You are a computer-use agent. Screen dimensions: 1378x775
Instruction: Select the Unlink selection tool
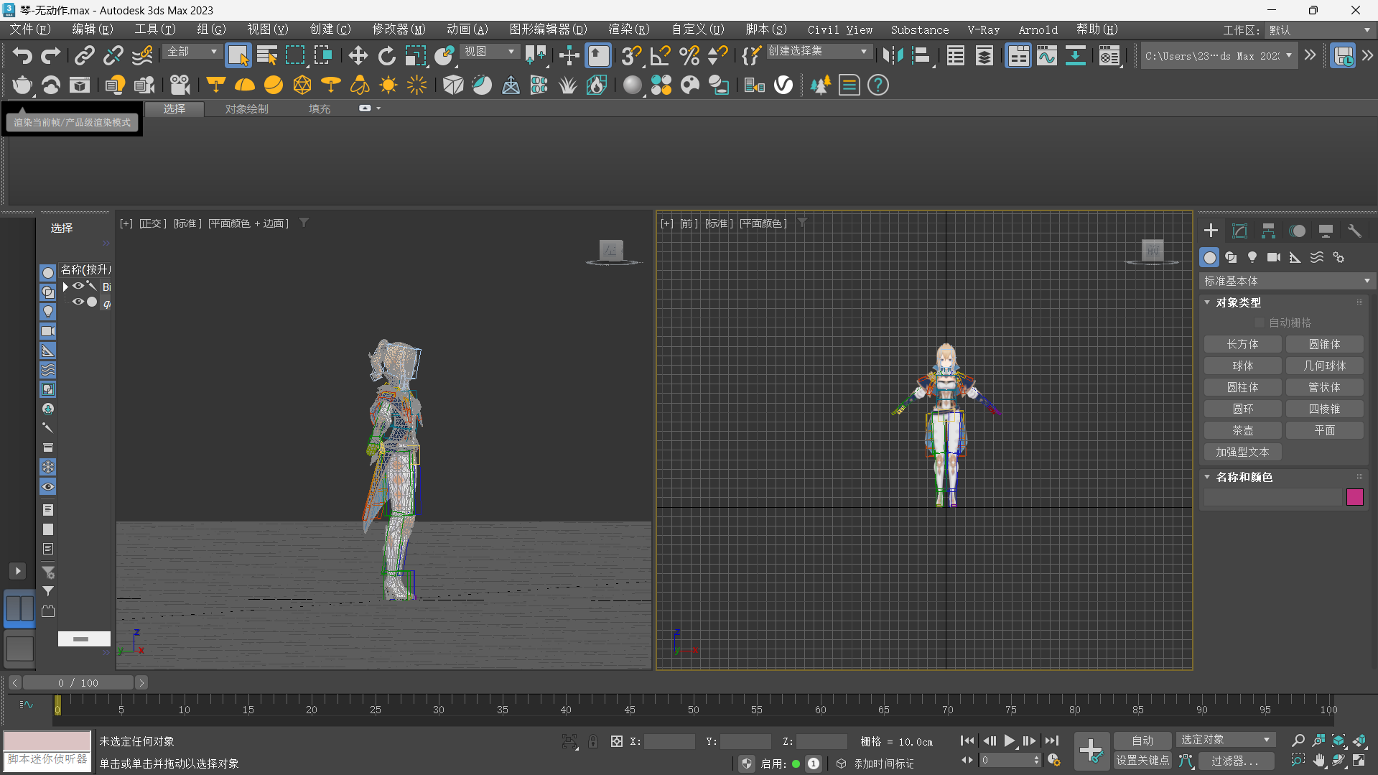click(x=113, y=55)
